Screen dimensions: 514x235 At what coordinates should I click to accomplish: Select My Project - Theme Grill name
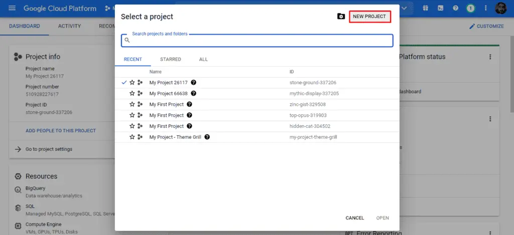click(x=175, y=137)
